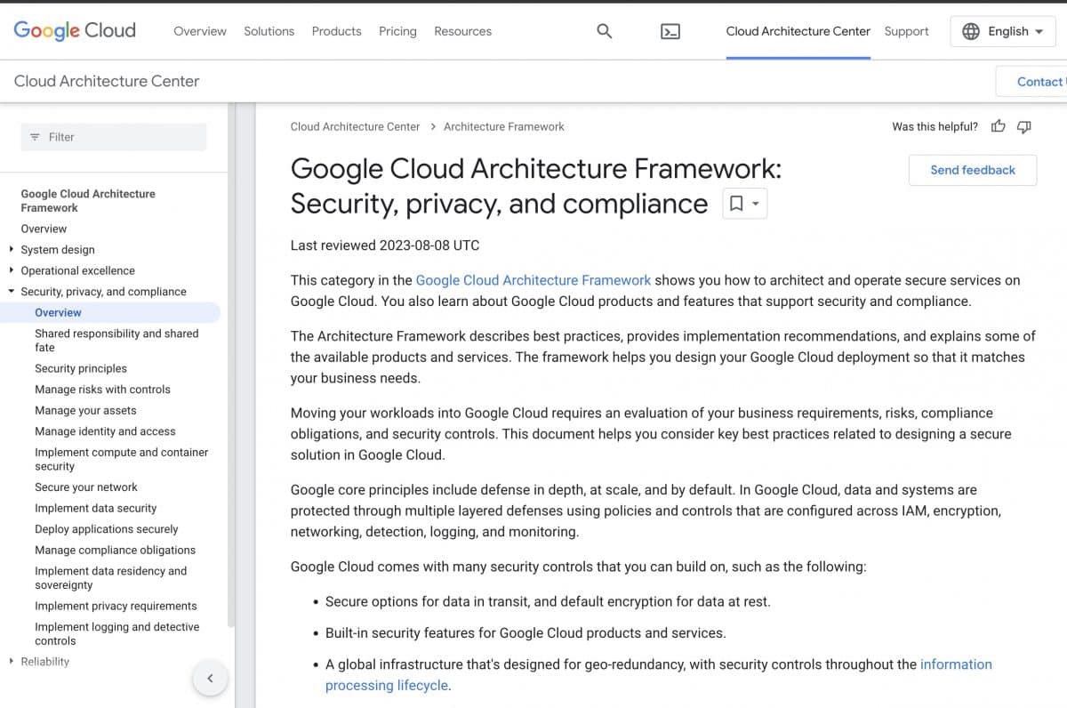Mark the page helpful with thumbs up
1067x708 pixels.
click(998, 126)
